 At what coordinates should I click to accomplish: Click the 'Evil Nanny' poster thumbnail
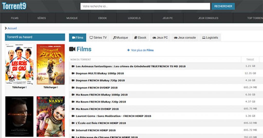(x=51, y=116)
